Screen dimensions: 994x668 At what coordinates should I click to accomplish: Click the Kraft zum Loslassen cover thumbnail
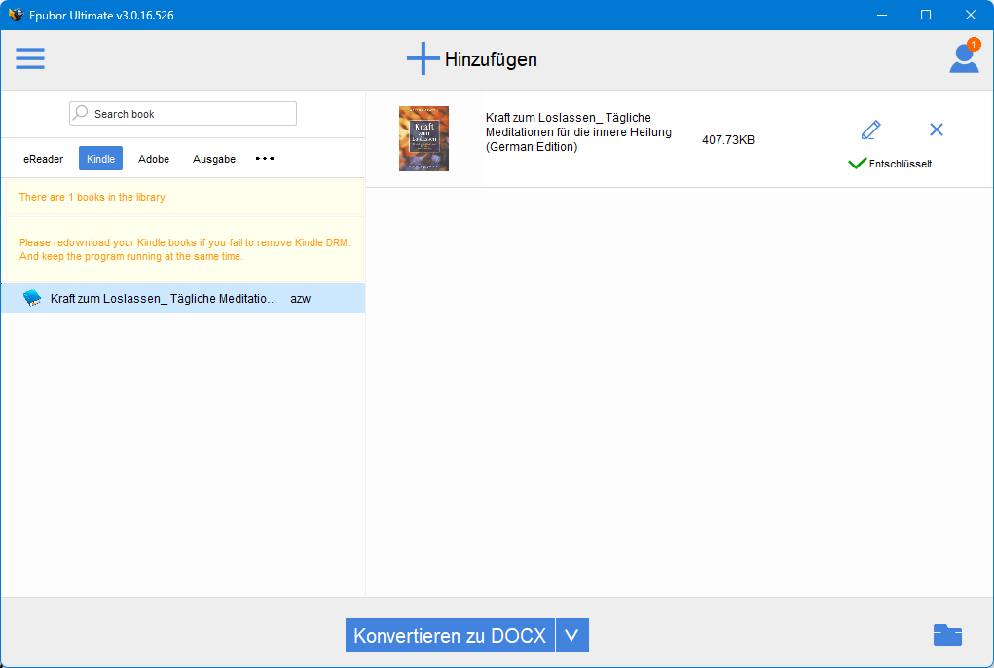click(x=423, y=137)
